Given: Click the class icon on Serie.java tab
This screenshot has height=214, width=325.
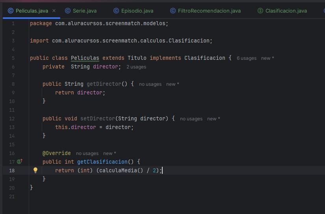Looking at the screenshot, I should click(x=68, y=11).
